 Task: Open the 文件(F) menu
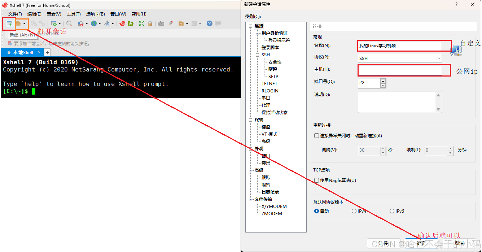(15, 14)
